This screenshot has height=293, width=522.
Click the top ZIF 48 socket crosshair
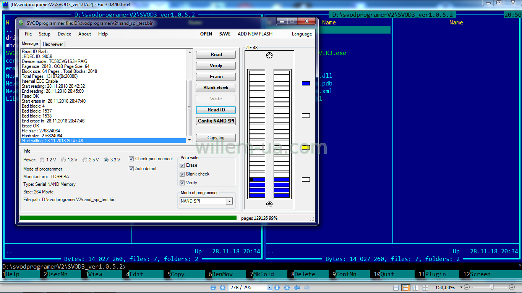point(269,55)
